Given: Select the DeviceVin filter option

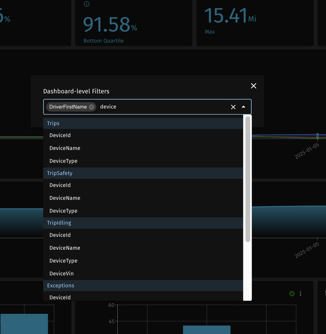Looking at the screenshot, I should tap(62, 274).
